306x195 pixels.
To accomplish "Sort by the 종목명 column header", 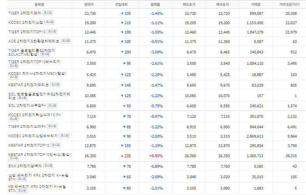I will click(39, 4).
